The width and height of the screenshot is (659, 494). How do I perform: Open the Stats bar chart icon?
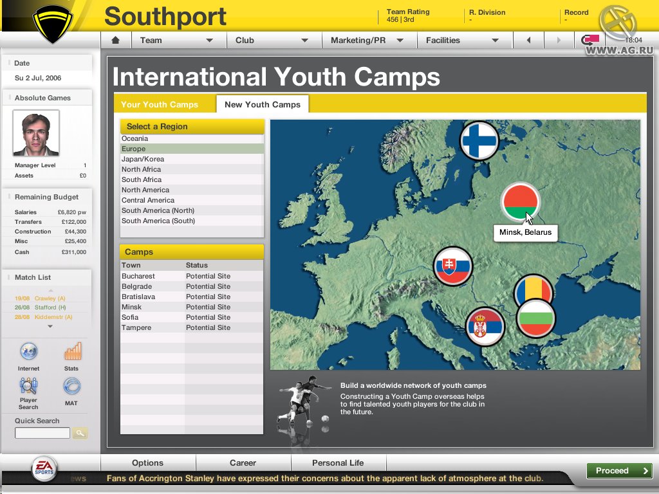(72, 351)
